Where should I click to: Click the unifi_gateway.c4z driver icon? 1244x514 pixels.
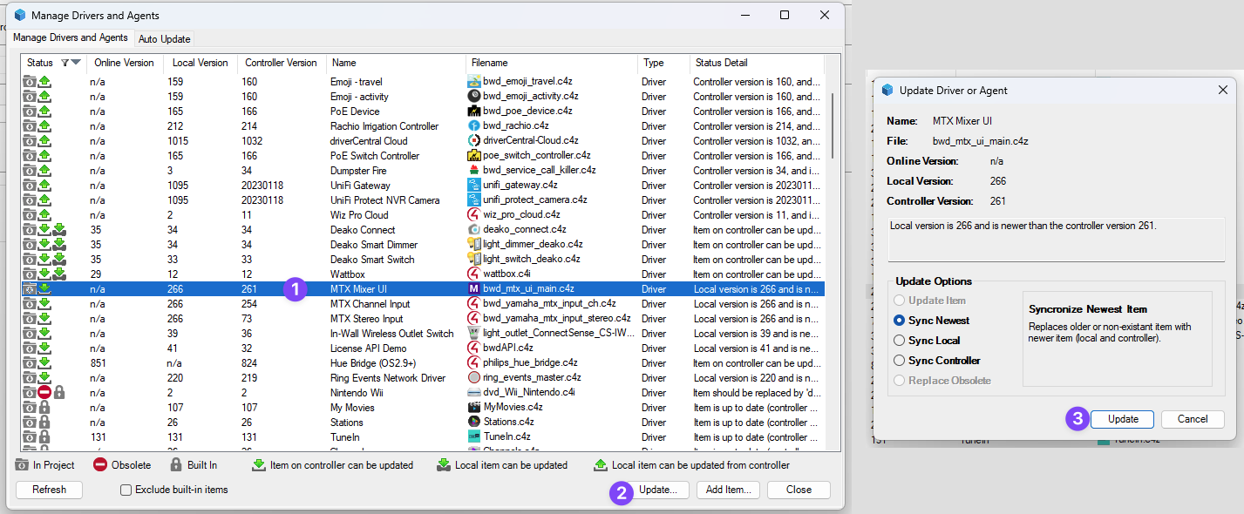(474, 186)
